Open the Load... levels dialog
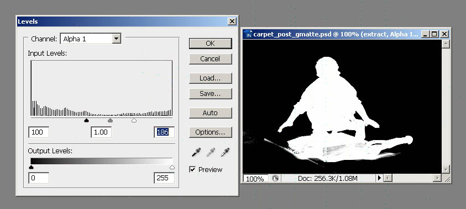 point(210,78)
